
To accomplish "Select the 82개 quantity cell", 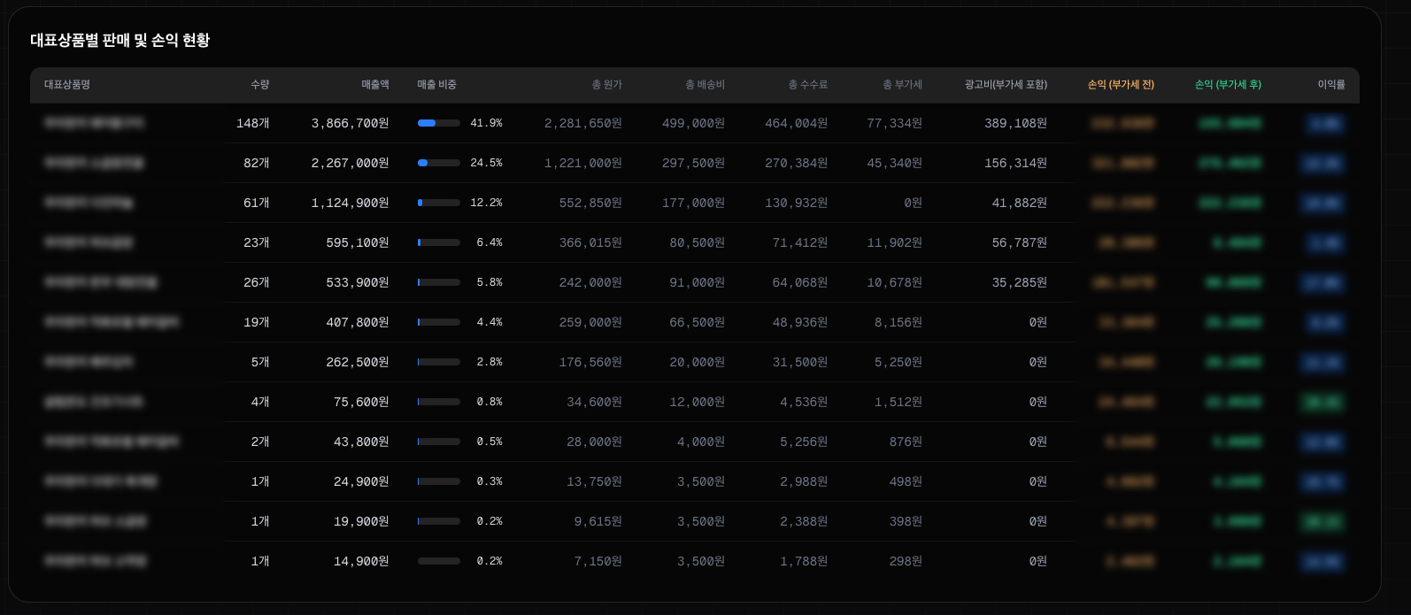I will click(257, 163).
